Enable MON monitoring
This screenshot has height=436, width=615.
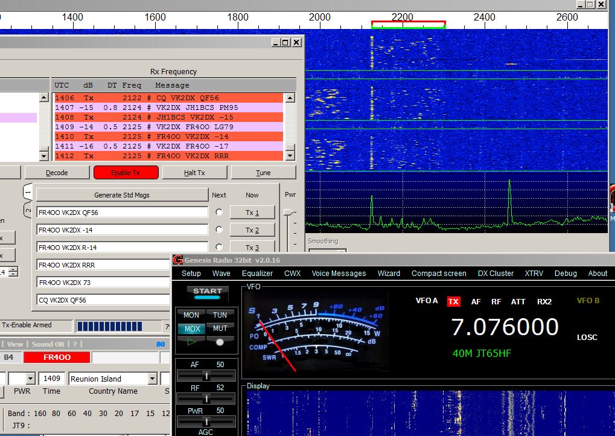click(190, 315)
